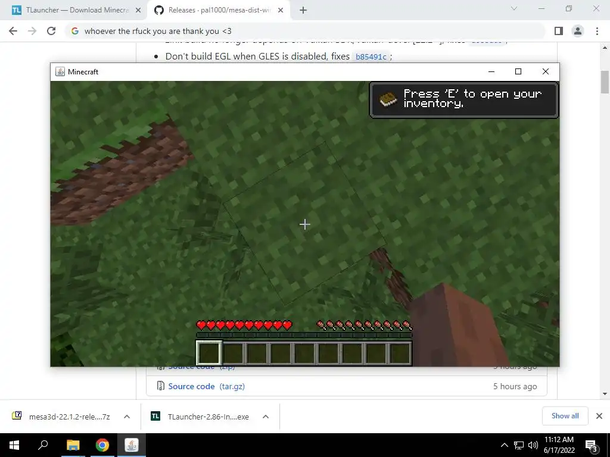Click the address bar search field
Viewport: 610px width, 457px height.
306,31
